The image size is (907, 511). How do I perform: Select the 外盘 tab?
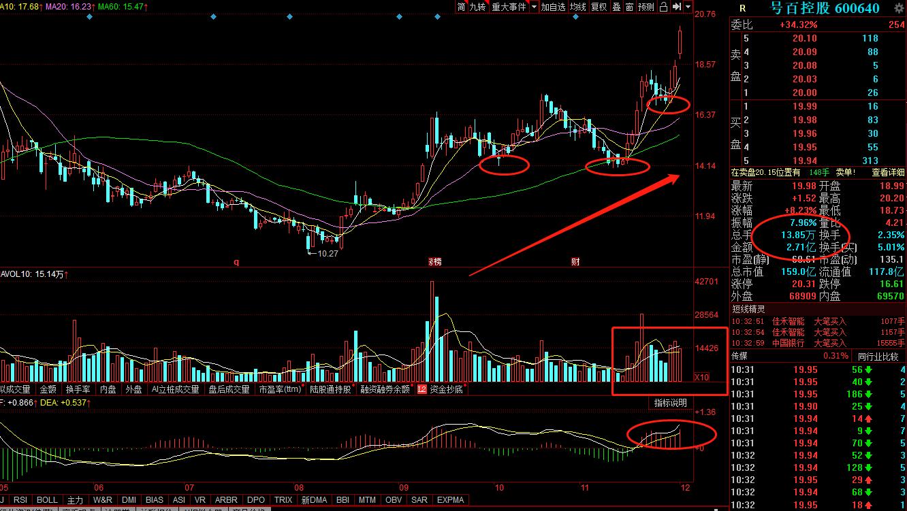(x=134, y=390)
